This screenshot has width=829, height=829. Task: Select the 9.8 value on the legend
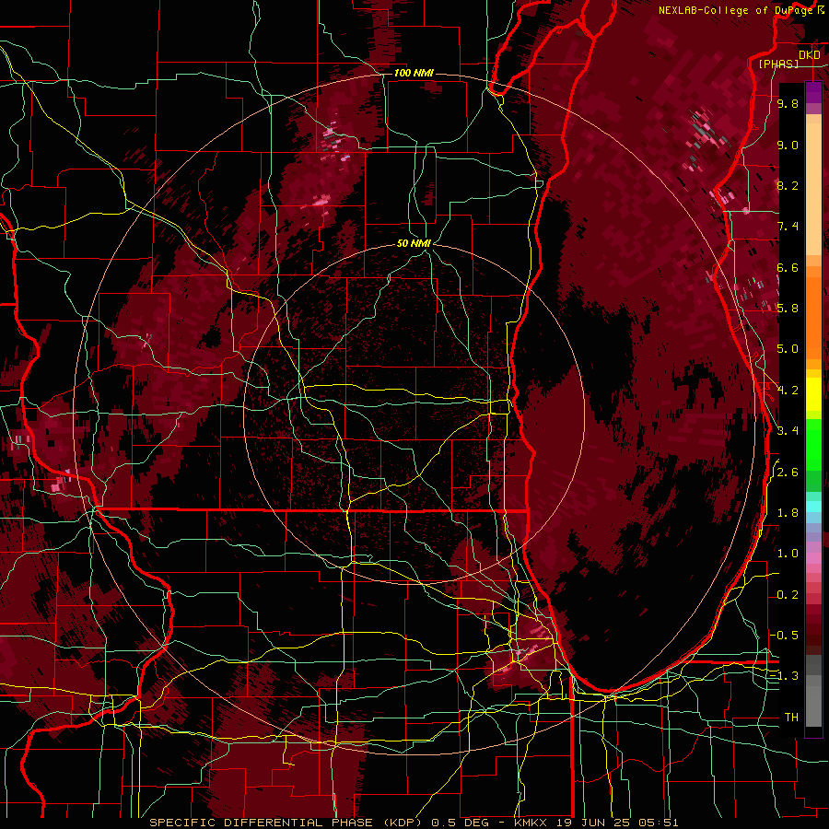(x=788, y=104)
